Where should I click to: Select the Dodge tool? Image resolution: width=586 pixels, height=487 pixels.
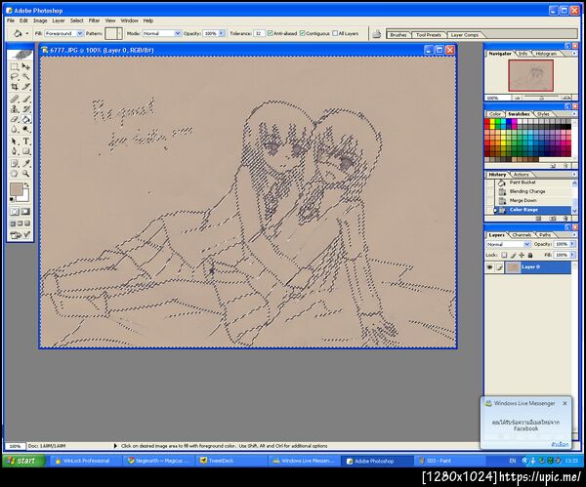25,130
